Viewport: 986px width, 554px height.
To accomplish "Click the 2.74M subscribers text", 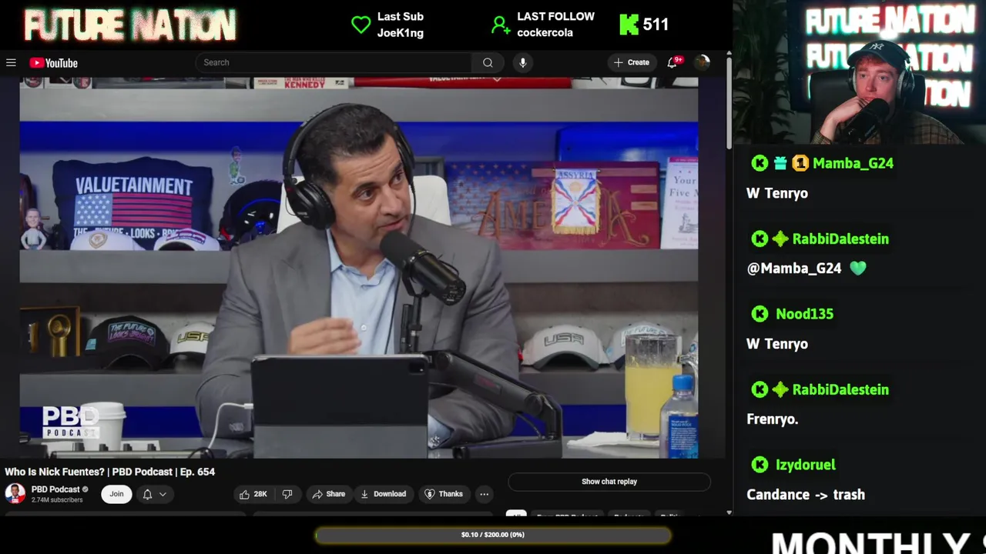I will pyautogui.click(x=57, y=500).
